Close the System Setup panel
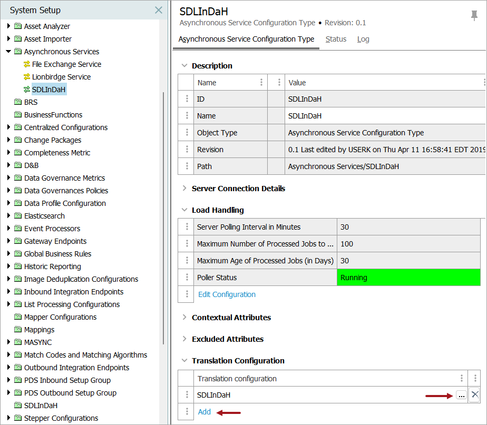The image size is (487, 425). pos(158,10)
